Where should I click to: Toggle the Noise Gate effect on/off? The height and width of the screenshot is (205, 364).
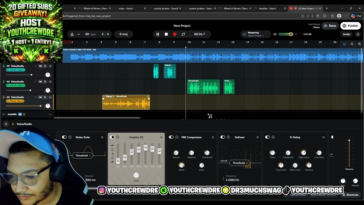pos(64,137)
